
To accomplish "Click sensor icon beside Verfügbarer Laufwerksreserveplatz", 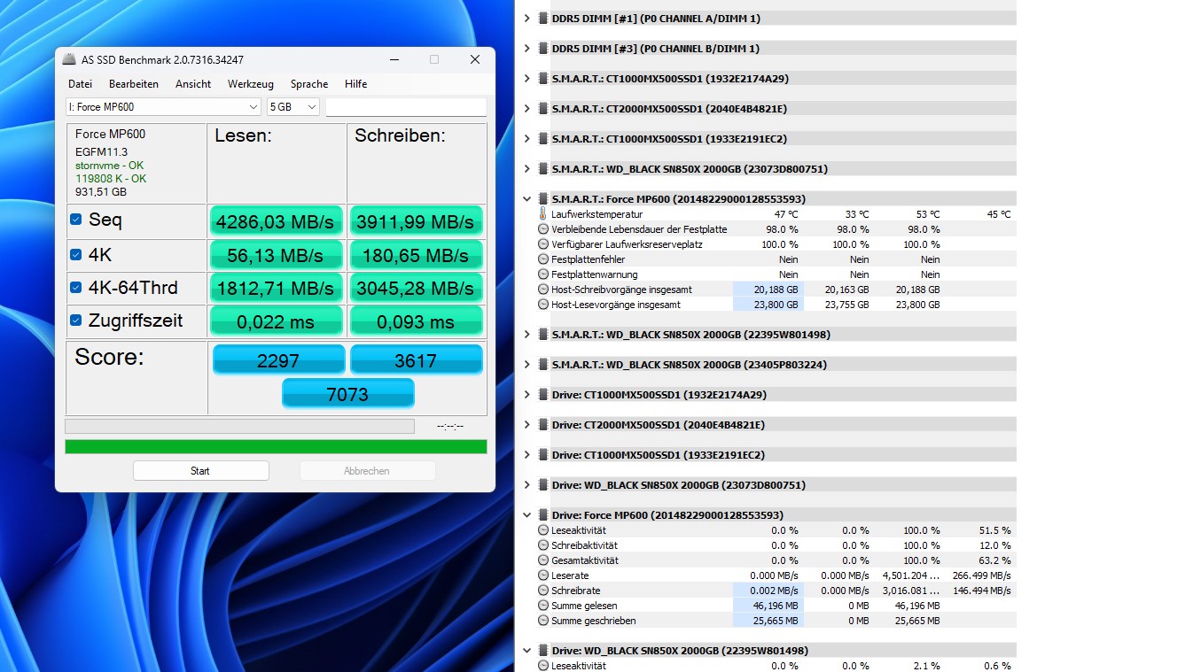I will pyautogui.click(x=543, y=243).
